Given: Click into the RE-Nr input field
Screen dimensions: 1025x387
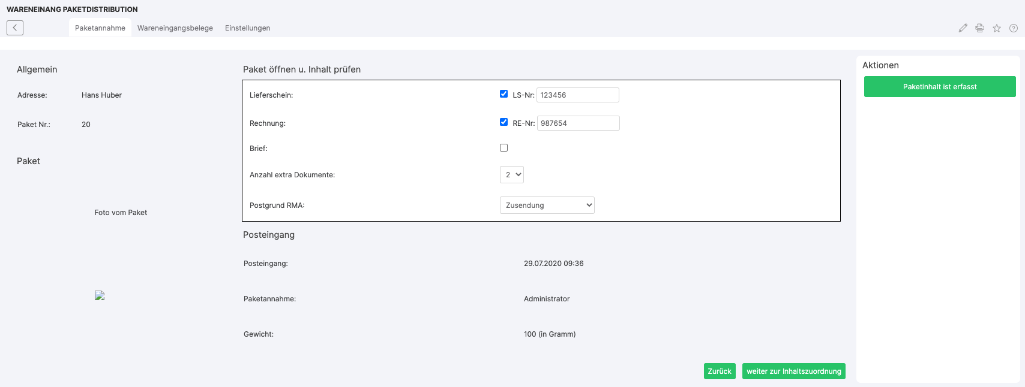Looking at the screenshot, I should coord(578,123).
